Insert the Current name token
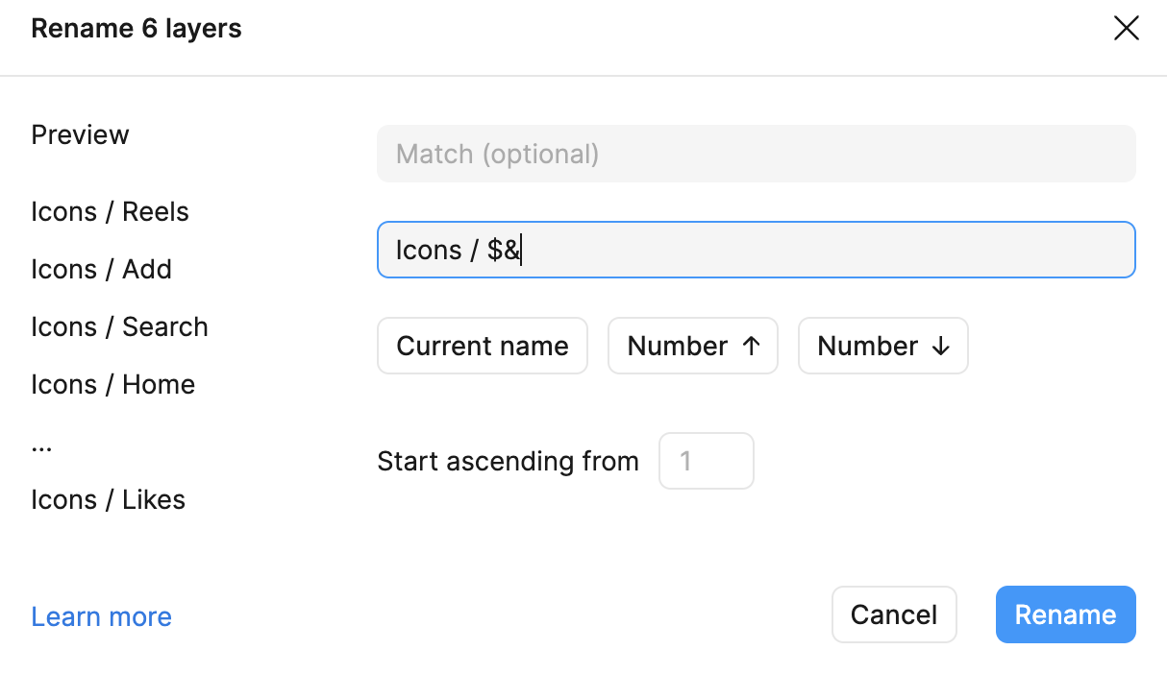This screenshot has height=674, width=1167. coord(482,346)
